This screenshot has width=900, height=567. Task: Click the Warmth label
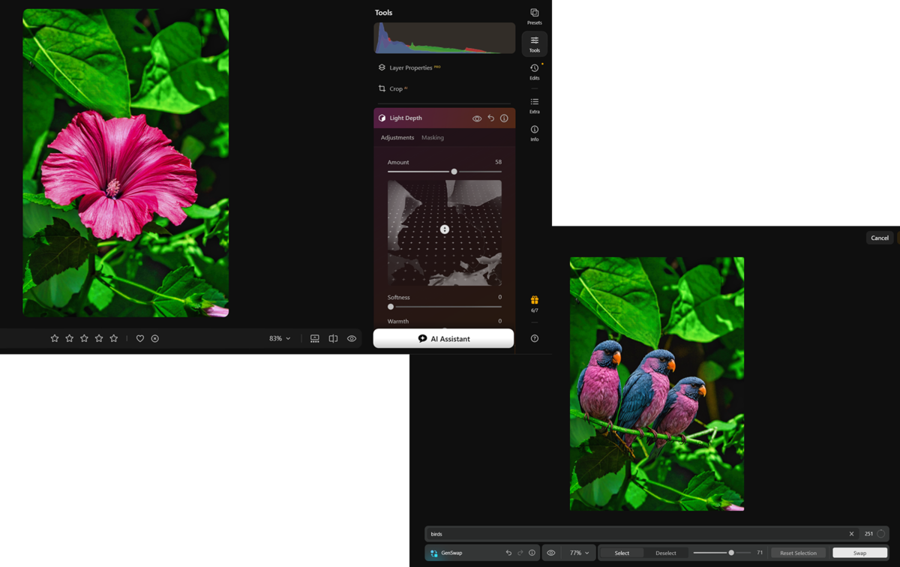[x=398, y=321]
